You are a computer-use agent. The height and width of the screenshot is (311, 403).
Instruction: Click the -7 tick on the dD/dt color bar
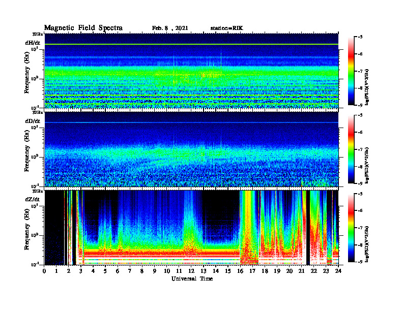tap(360, 149)
